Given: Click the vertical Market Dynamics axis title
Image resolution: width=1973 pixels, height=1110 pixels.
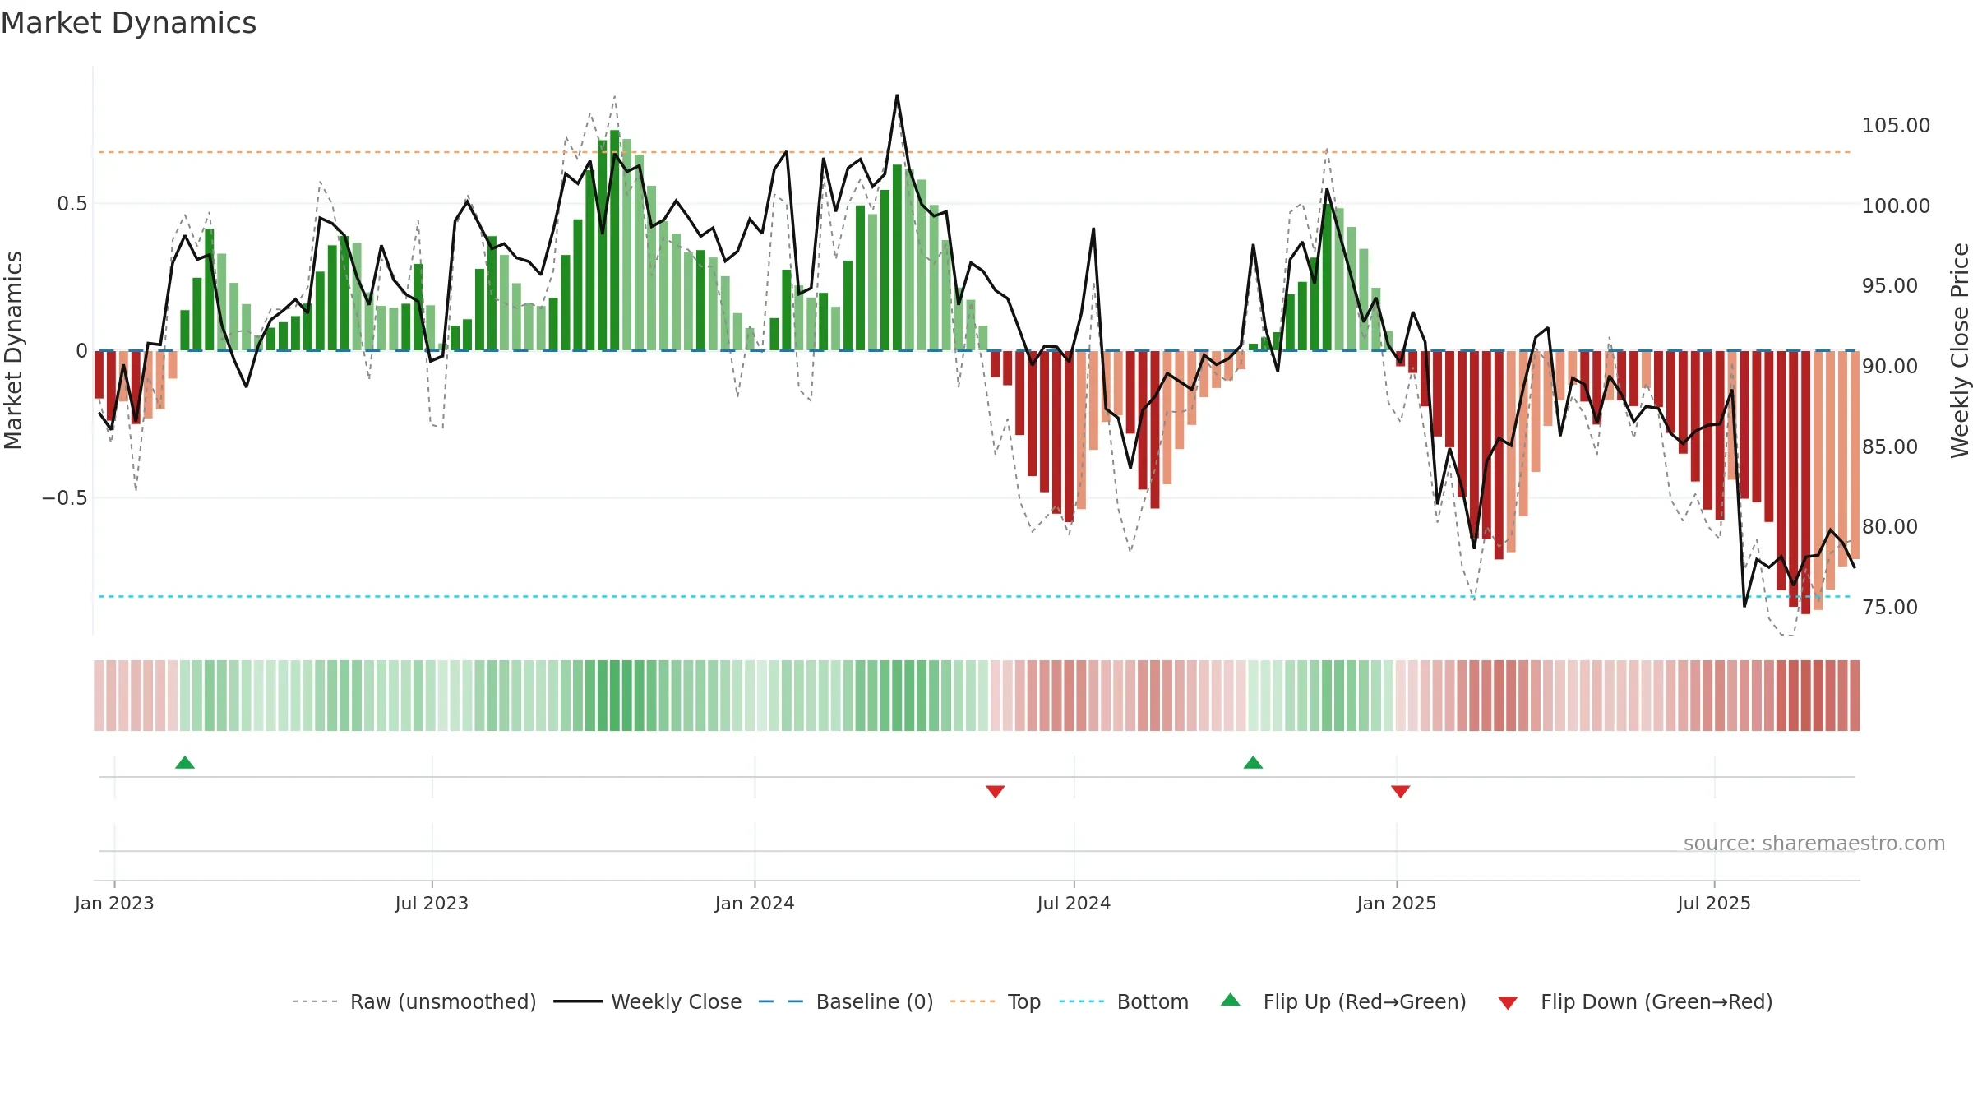Looking at the screenshot, I should (13, 350).
